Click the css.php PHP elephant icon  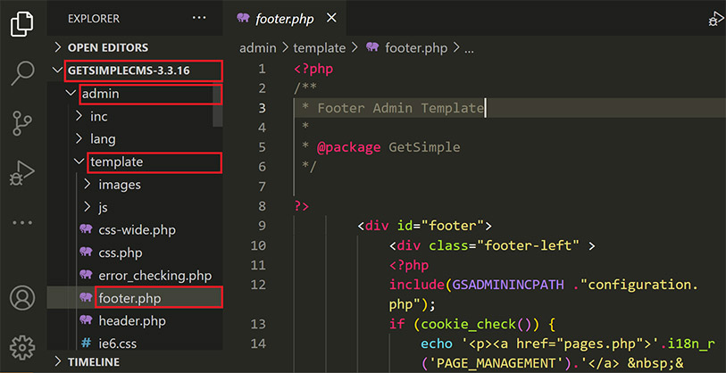click(x=86, y=252)
